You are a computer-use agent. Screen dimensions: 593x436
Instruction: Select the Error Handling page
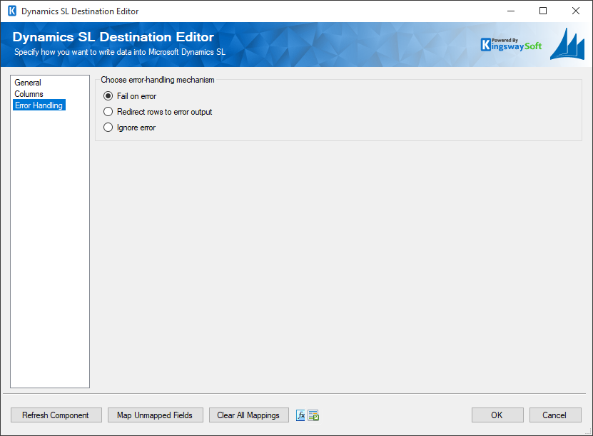pos(39,105)
